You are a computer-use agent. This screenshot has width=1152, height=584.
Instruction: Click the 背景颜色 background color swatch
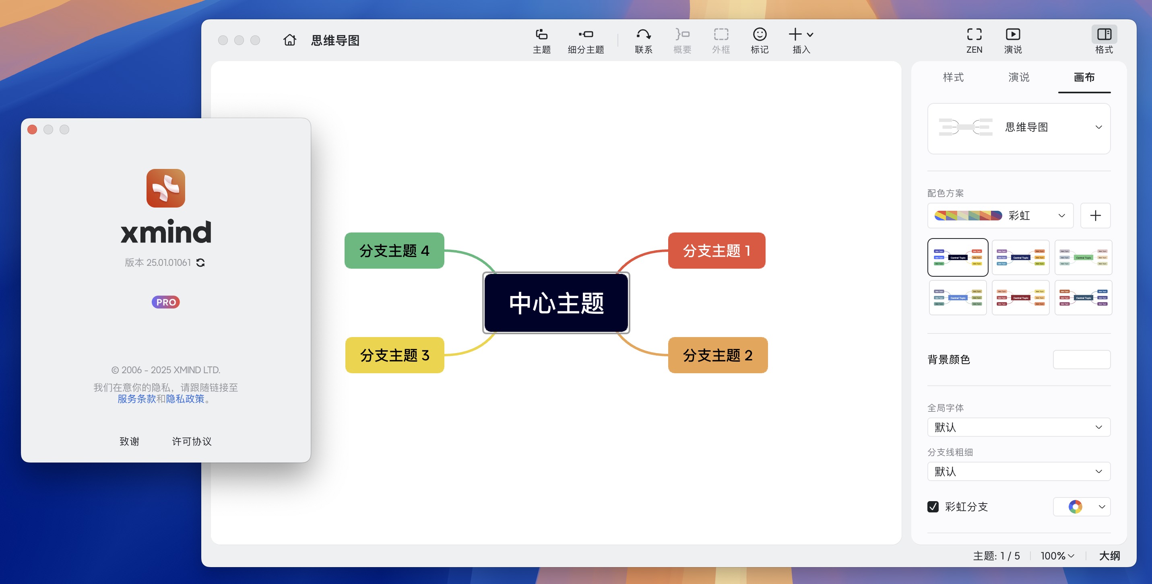1081,359
